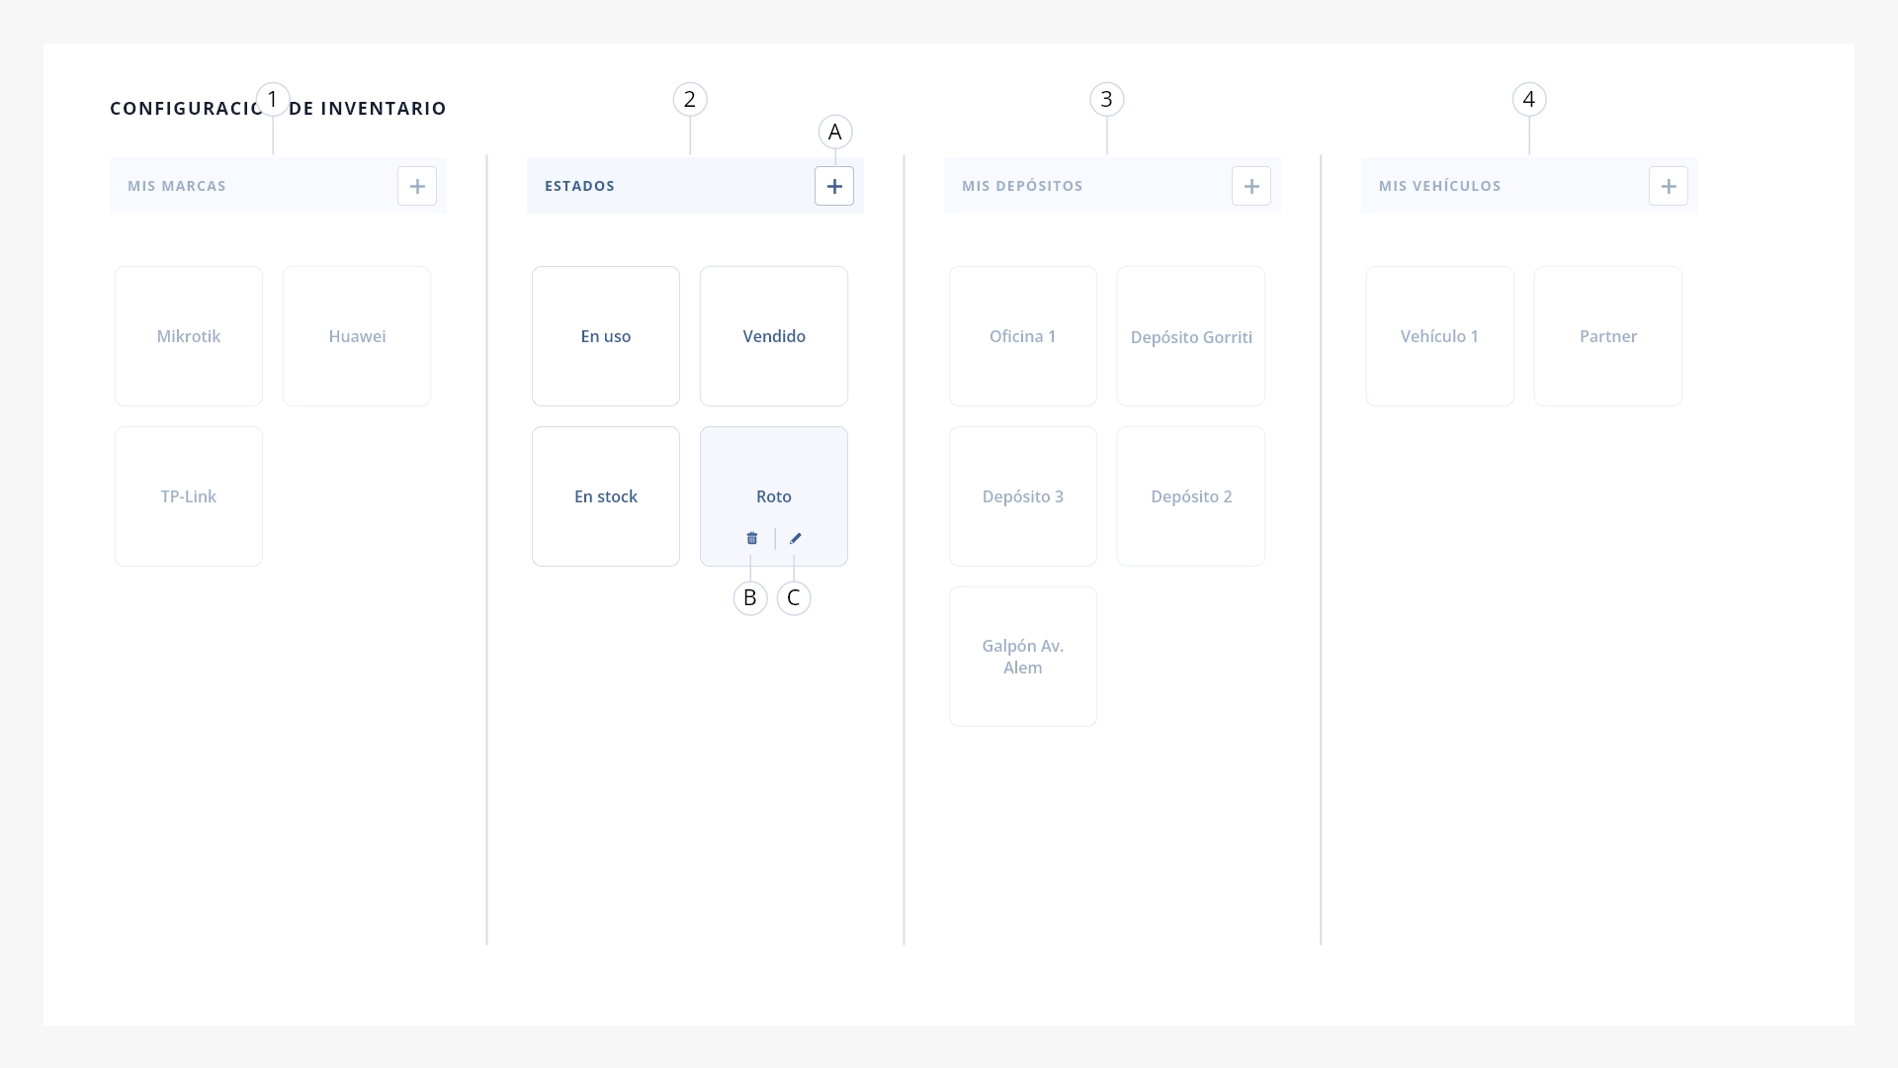Choose the En uso state card

point(606,336)
